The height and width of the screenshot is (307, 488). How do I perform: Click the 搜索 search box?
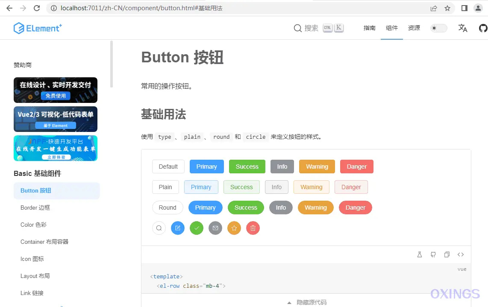click(319, 28)
